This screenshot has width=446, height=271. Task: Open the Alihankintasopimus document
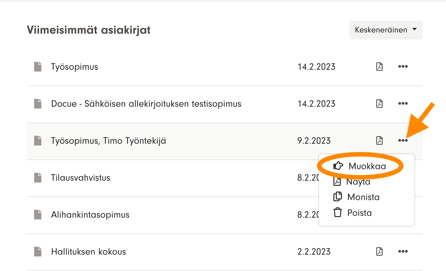(x=90, y=215)
